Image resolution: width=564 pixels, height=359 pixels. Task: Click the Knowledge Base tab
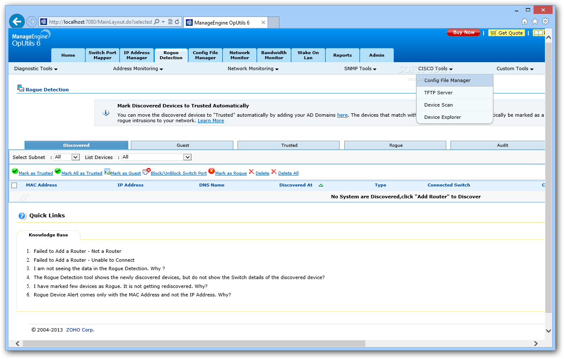point(48,235)
